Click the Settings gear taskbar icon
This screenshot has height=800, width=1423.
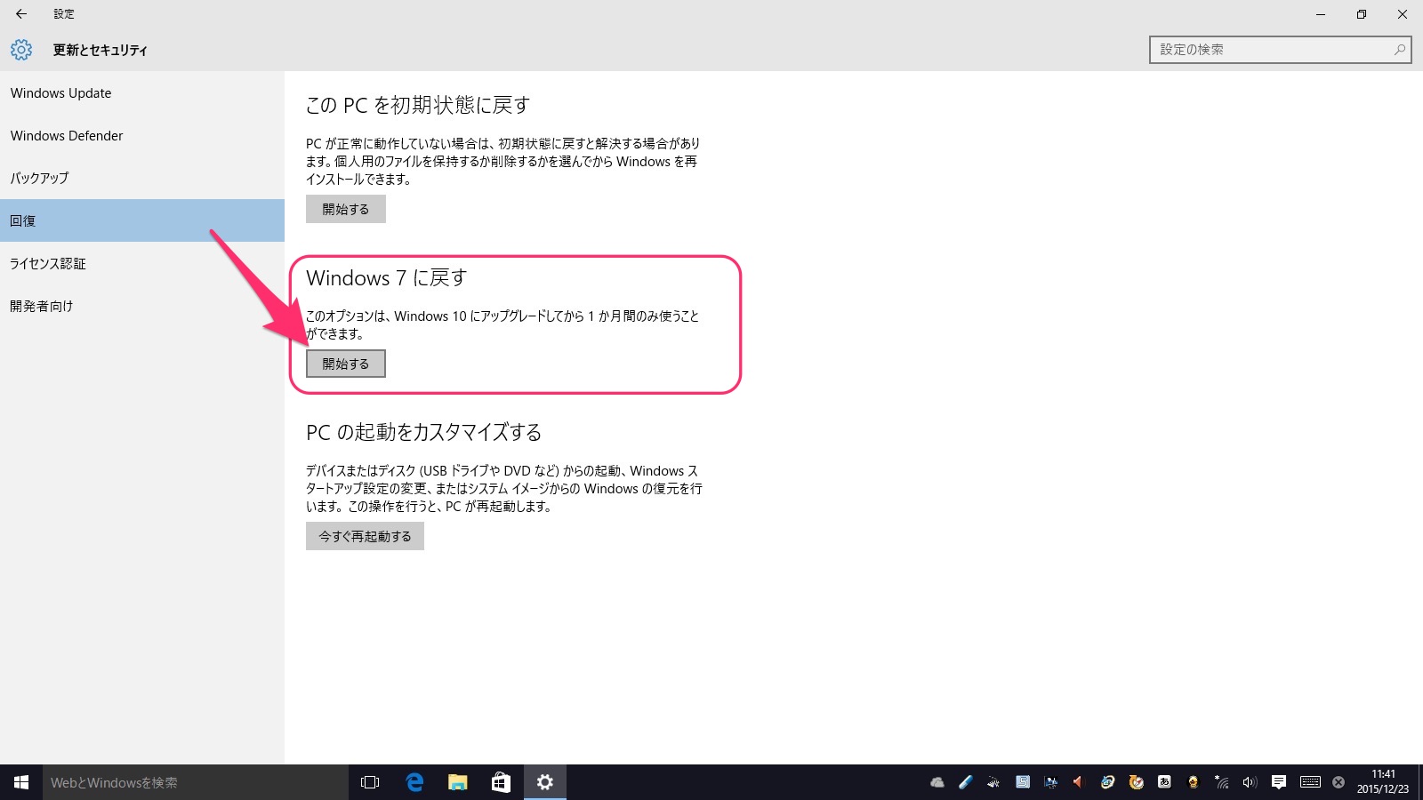(545, 782)
